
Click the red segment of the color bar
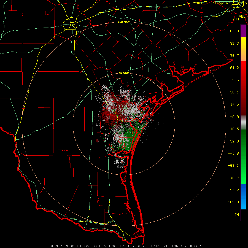pos(243,88)
